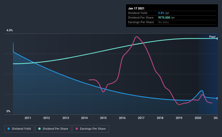222x137 pixels.
Task: Click the 0.8% dividend yield value
Action: [161, 13]
